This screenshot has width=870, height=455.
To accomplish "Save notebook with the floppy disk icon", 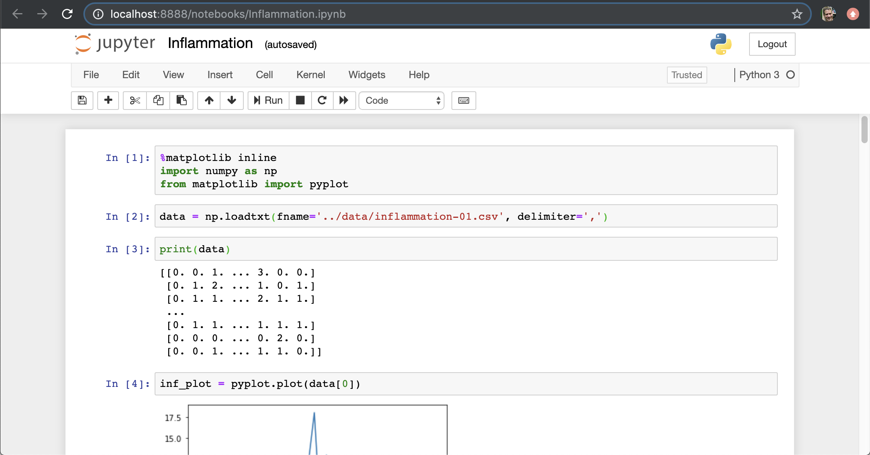I will [x=82, y=101].
